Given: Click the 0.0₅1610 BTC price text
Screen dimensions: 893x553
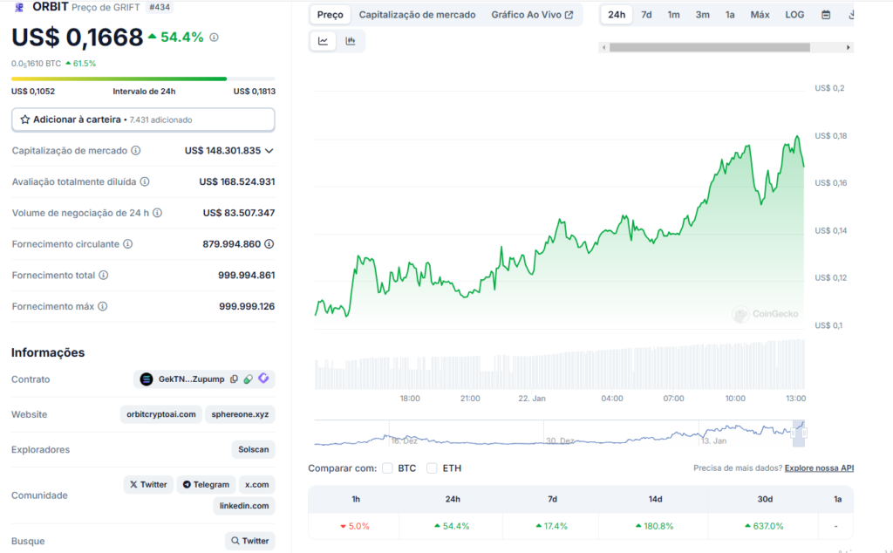Looking at the screenshot, I should tap(36, 63).
